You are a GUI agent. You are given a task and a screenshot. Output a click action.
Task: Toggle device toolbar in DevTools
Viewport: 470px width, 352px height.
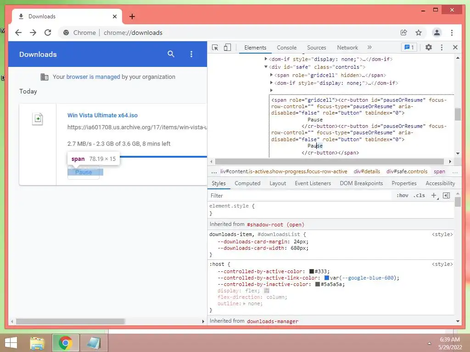click(x=228, y=47)
